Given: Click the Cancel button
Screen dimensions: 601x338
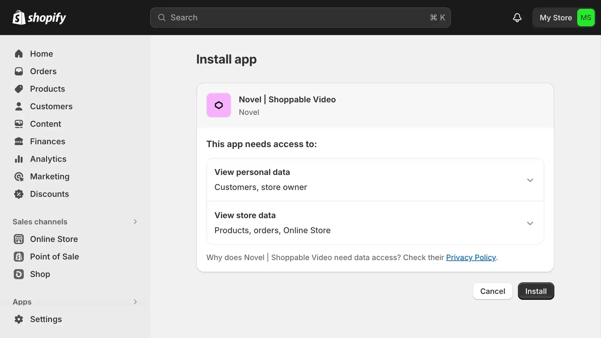Looking at the screenshot, I should (492, 291).
